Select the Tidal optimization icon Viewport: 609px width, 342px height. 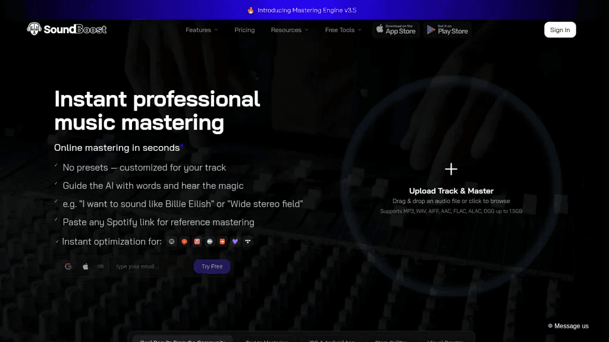pyautogui.click(x=248, y=242)
